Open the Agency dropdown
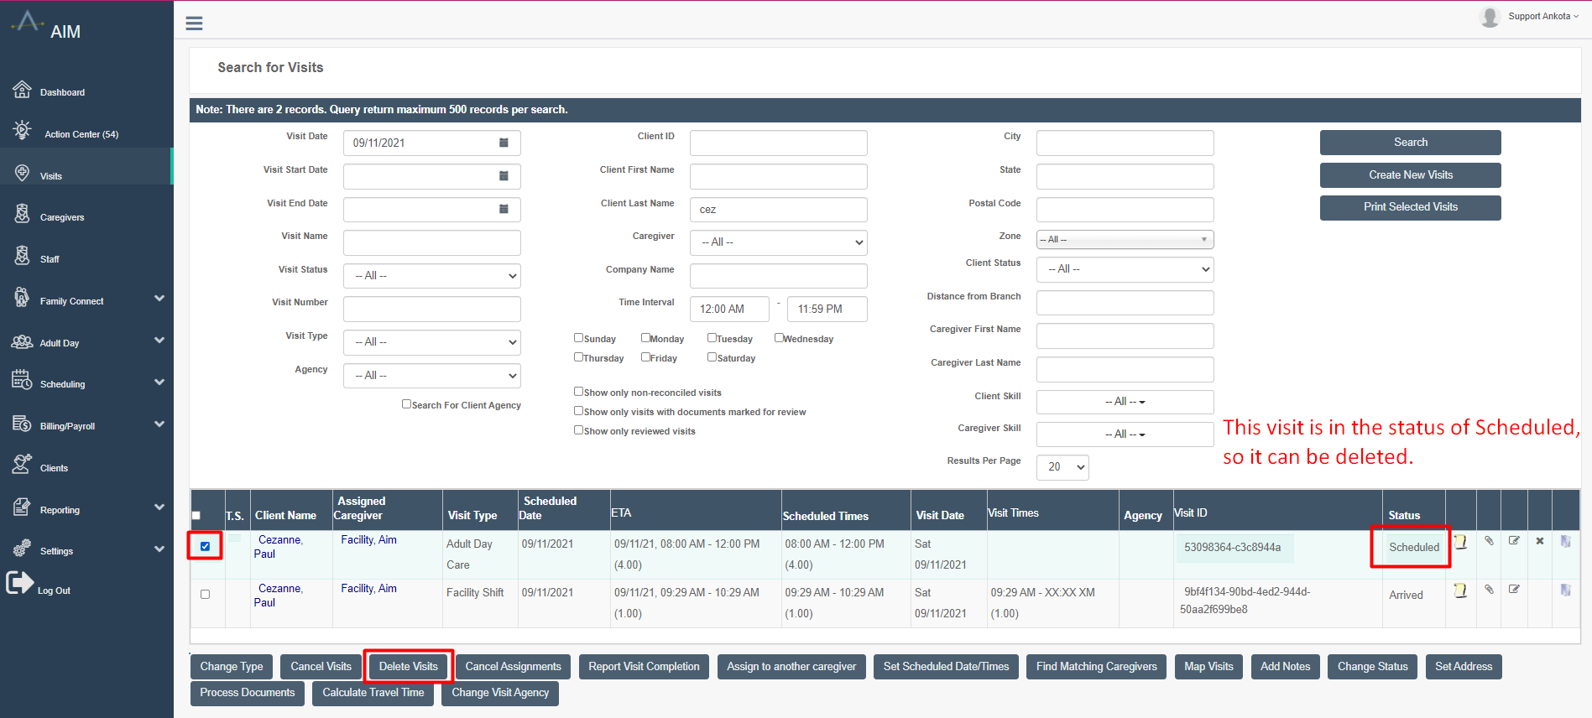The height and width of the screenshot is (718, 1592). (432, 376)
